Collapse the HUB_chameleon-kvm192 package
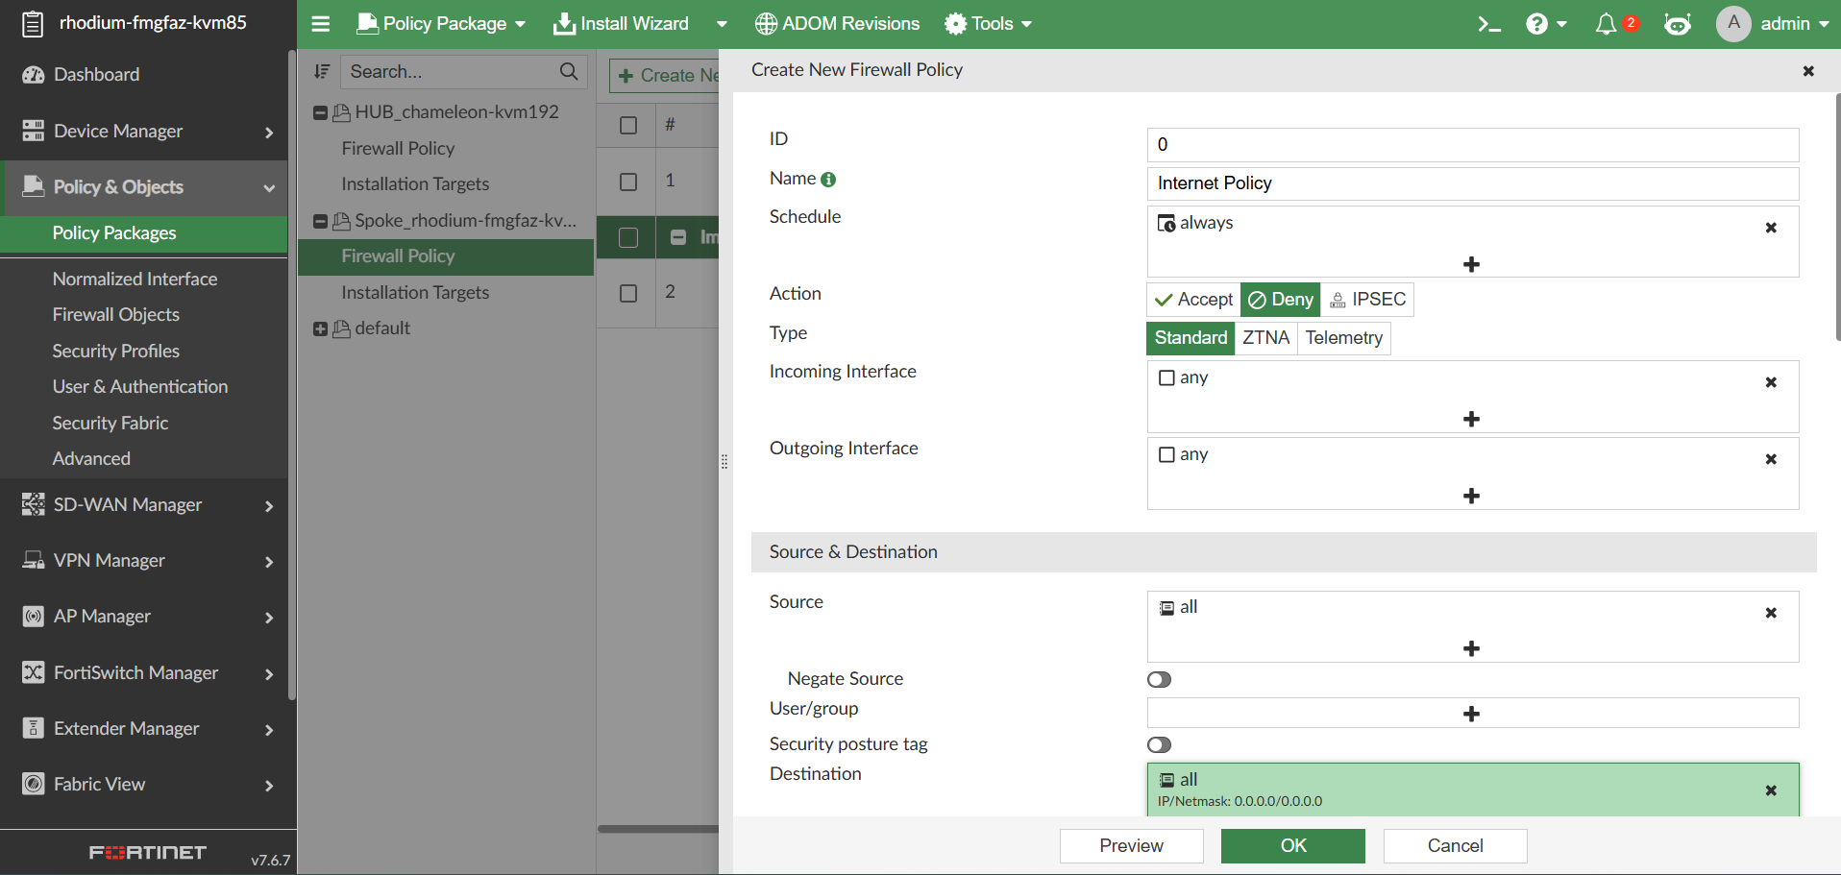The width and height of the screenshot is (1841, 875). tap(320, 113)
